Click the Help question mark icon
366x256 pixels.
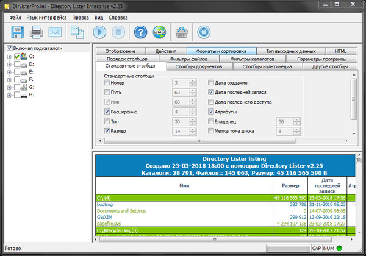point(141,32)
